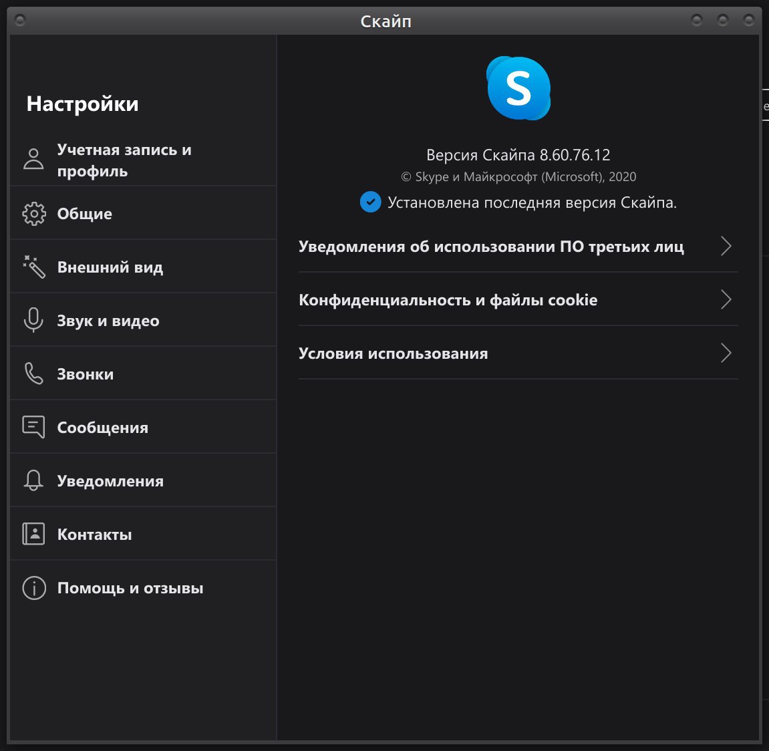The image size is (769, 751).
Task: Open Условия использования link
Action: [518, 353]
